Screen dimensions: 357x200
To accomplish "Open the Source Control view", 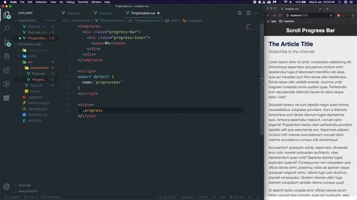I will [x=7, y=43].
